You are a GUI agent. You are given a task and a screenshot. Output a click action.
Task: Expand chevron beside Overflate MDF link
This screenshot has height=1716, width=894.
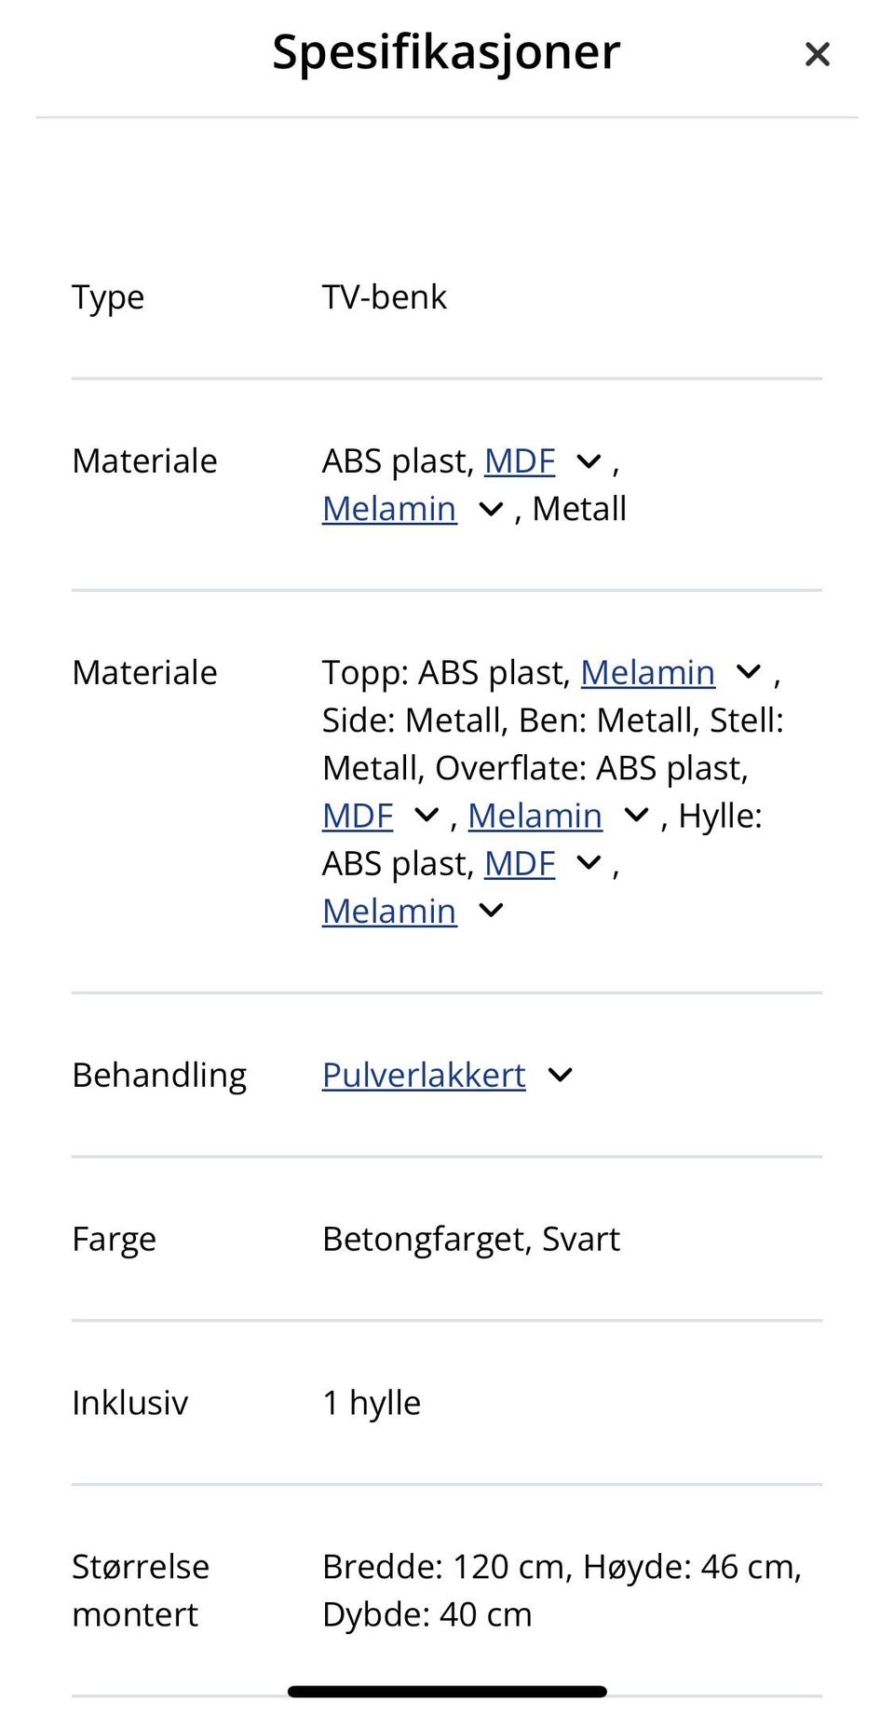click(x=427, y=816)
